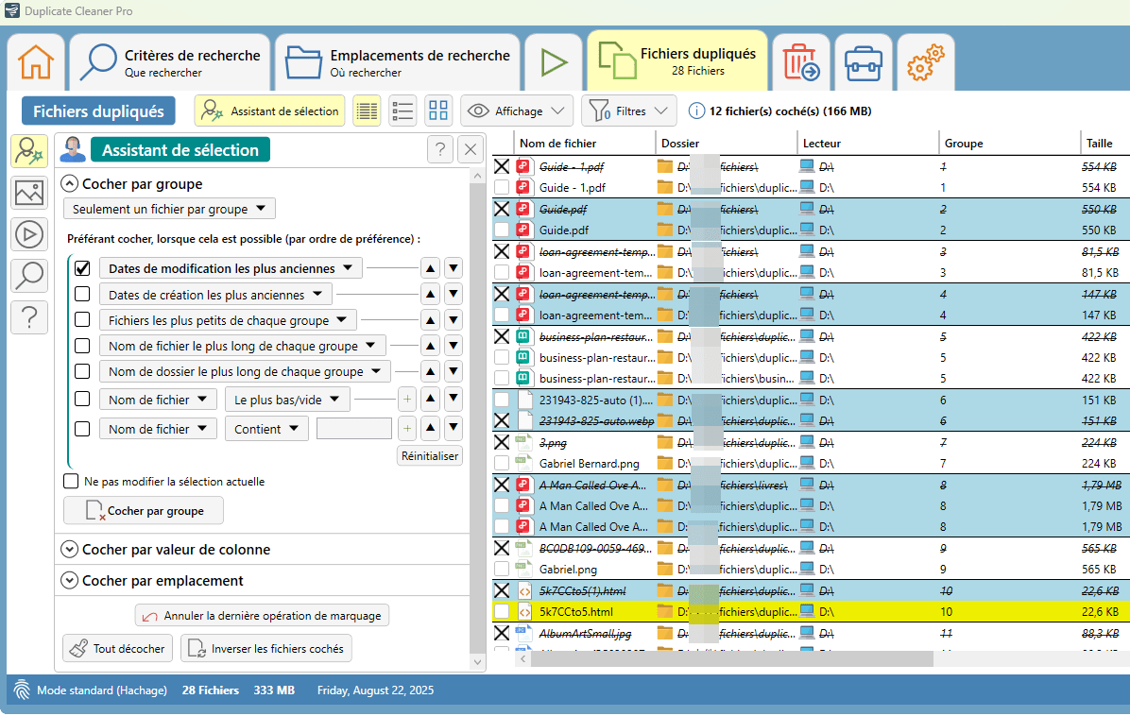Open the search magnifier tool in the sidebar

coord(28,275)
